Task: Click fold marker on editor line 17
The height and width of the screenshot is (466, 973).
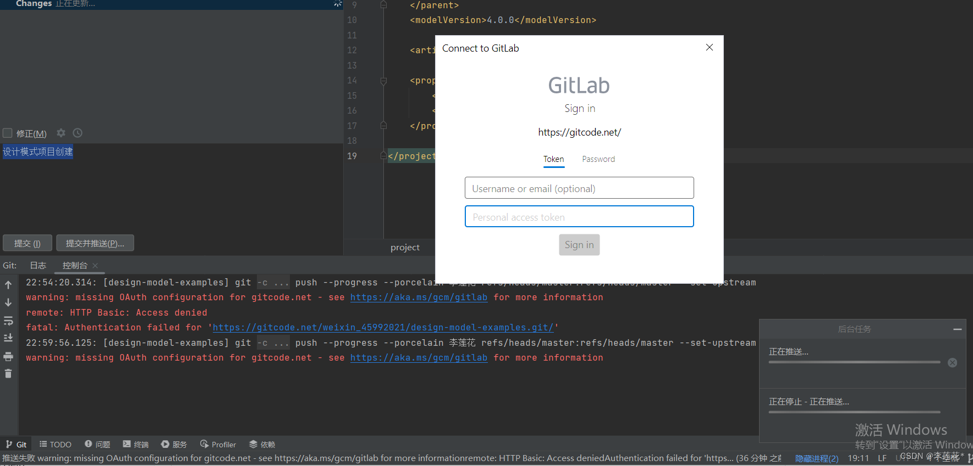Action: coord(383,126)
